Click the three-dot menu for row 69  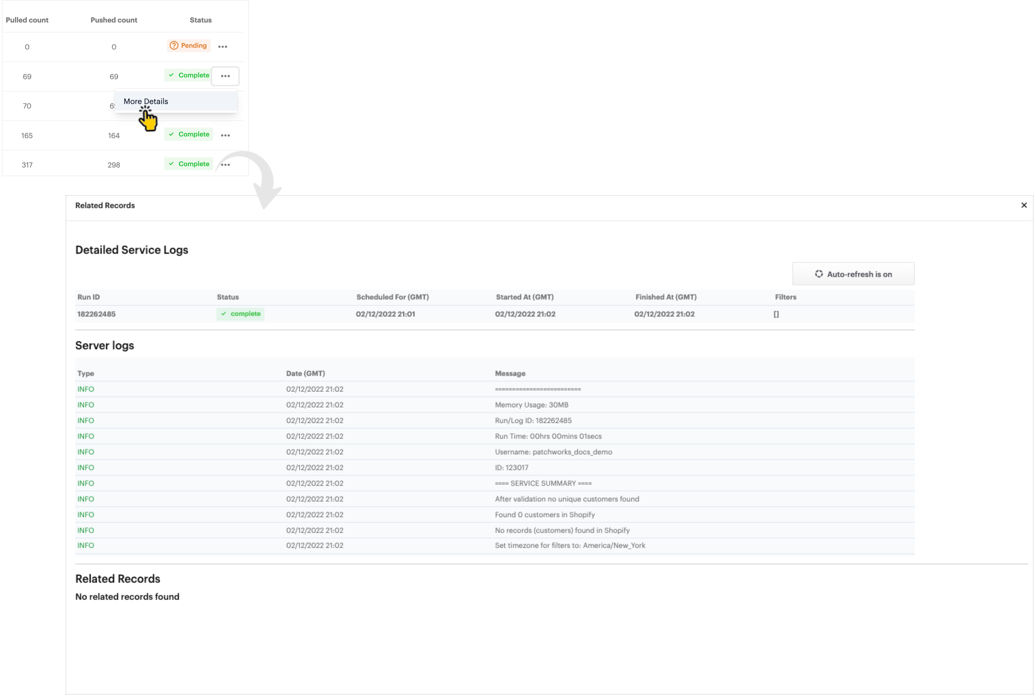(225, 76)
